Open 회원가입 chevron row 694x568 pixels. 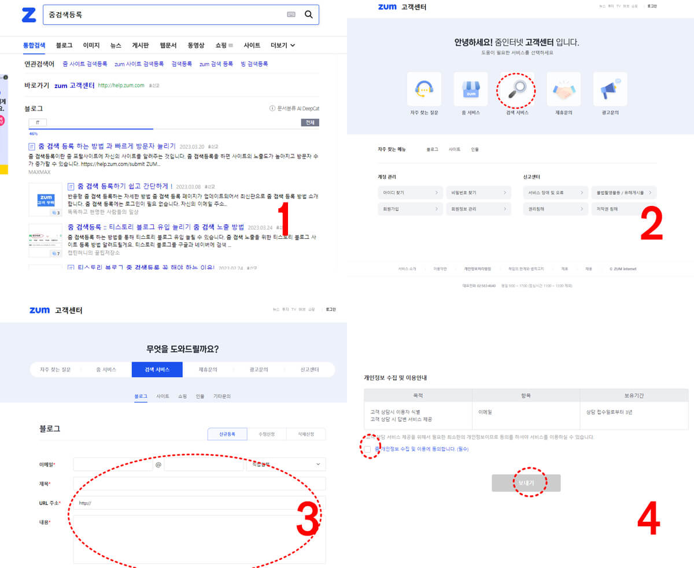410,209
